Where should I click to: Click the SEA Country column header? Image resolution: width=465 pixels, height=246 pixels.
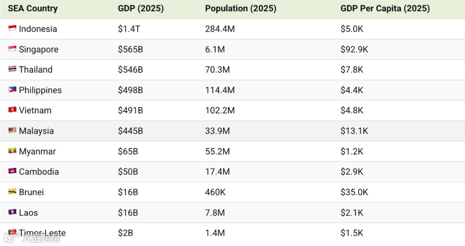tap(33, 9)
